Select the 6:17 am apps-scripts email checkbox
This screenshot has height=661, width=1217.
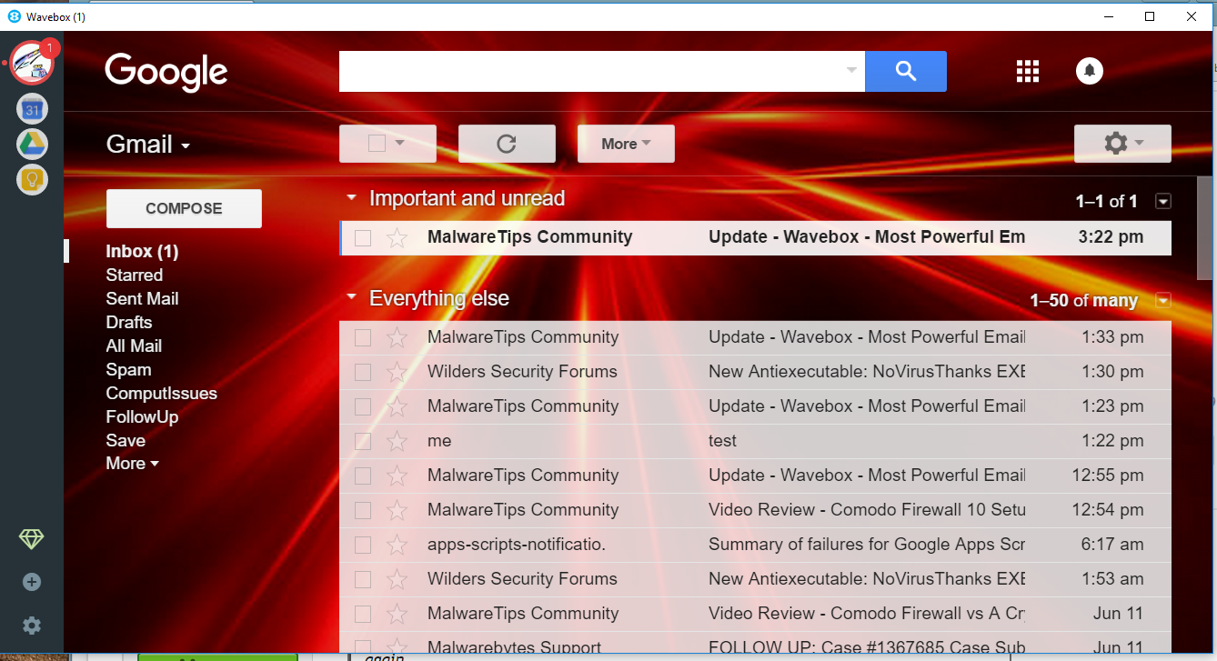point(363,546)
